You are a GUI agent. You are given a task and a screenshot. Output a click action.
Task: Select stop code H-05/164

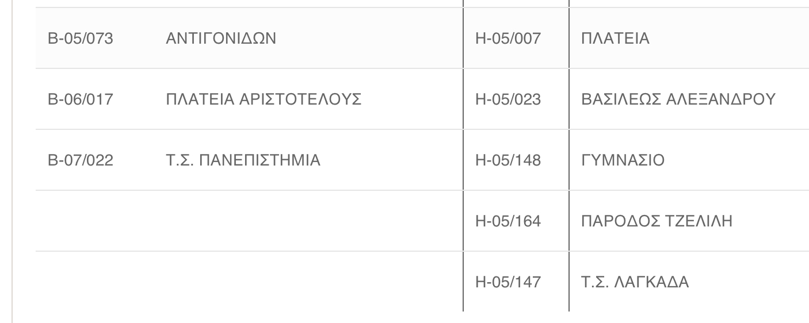point(508,221)
